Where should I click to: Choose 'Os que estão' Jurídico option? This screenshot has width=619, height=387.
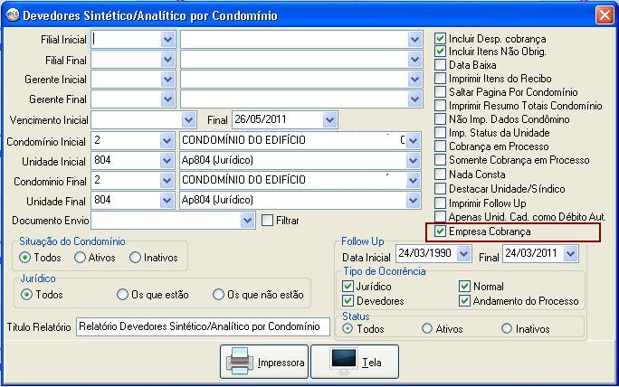click(x=123, y=295)
